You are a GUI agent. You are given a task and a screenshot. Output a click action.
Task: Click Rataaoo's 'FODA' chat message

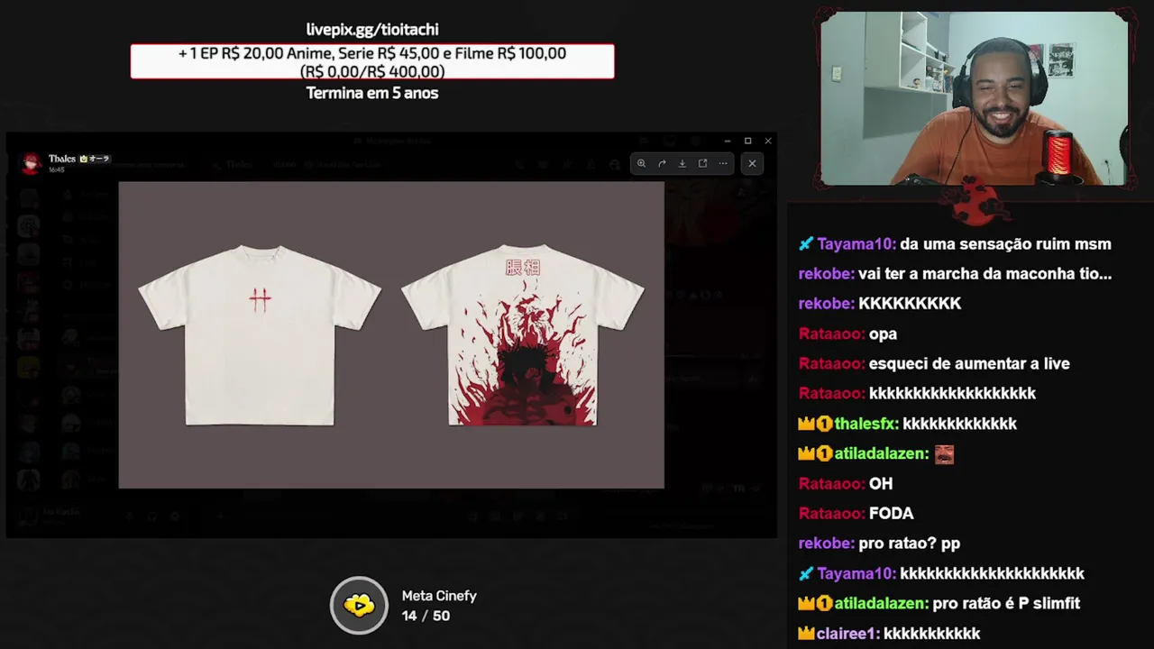coord(856,513)
